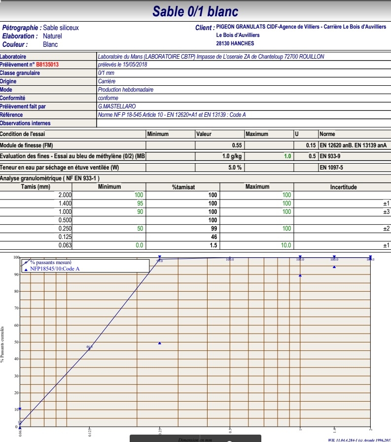Click the red sample number B8135013
391x442 pixels.
[x=47, y=65]
